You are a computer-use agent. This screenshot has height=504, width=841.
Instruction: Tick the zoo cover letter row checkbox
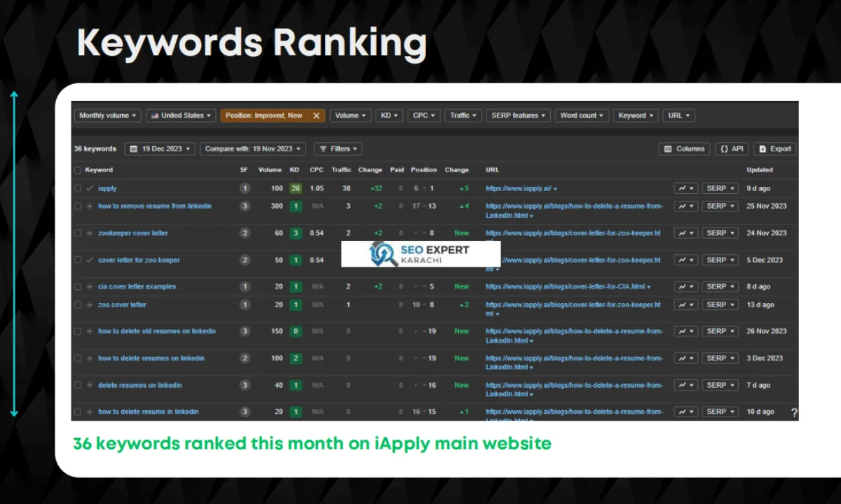tap(78, 304)
